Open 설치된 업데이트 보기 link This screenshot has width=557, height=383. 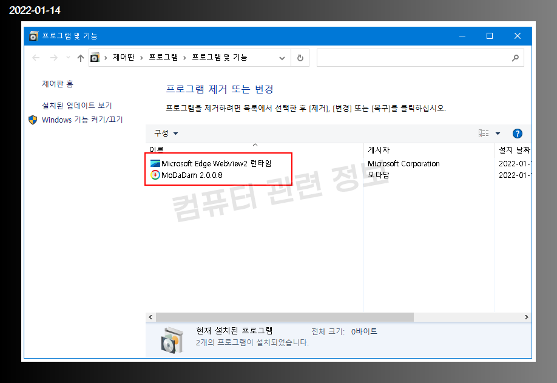(x=76, y=106)
